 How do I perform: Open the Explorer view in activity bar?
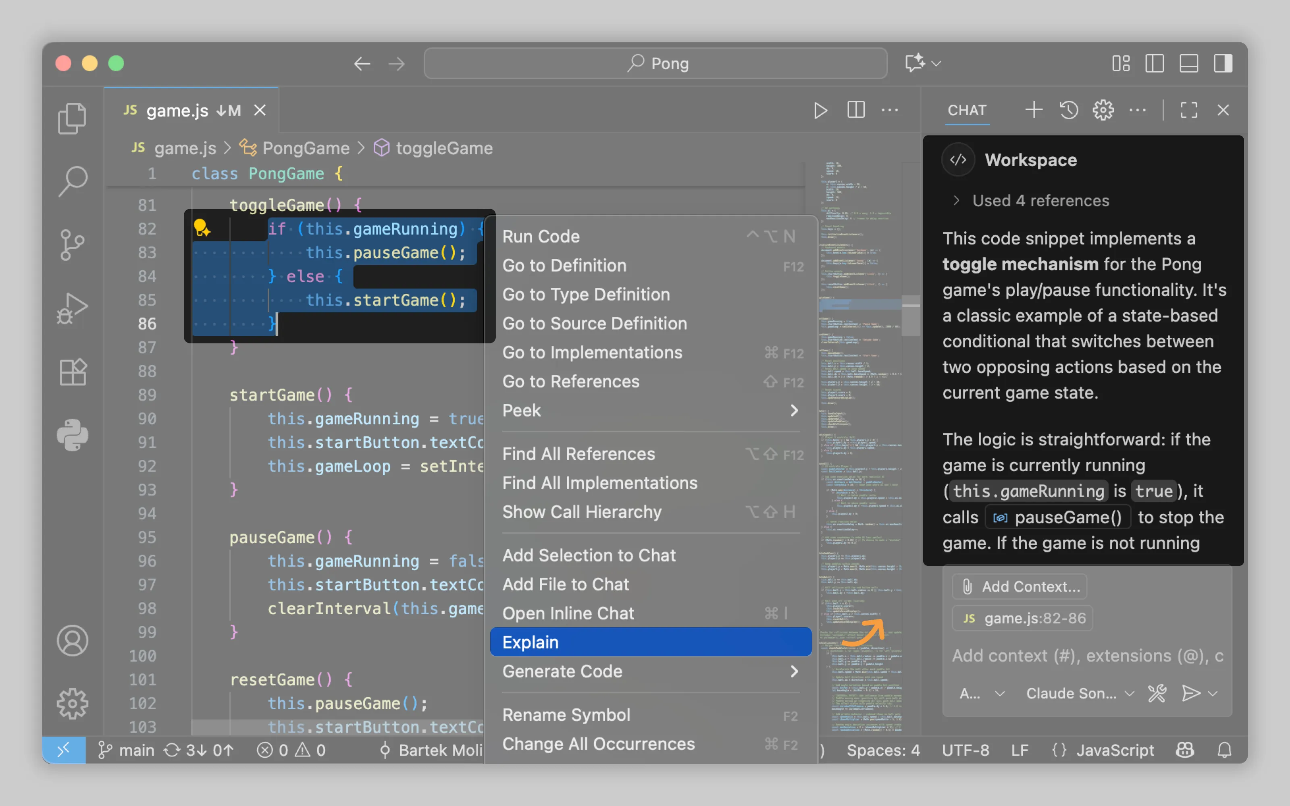click(72, 118)
